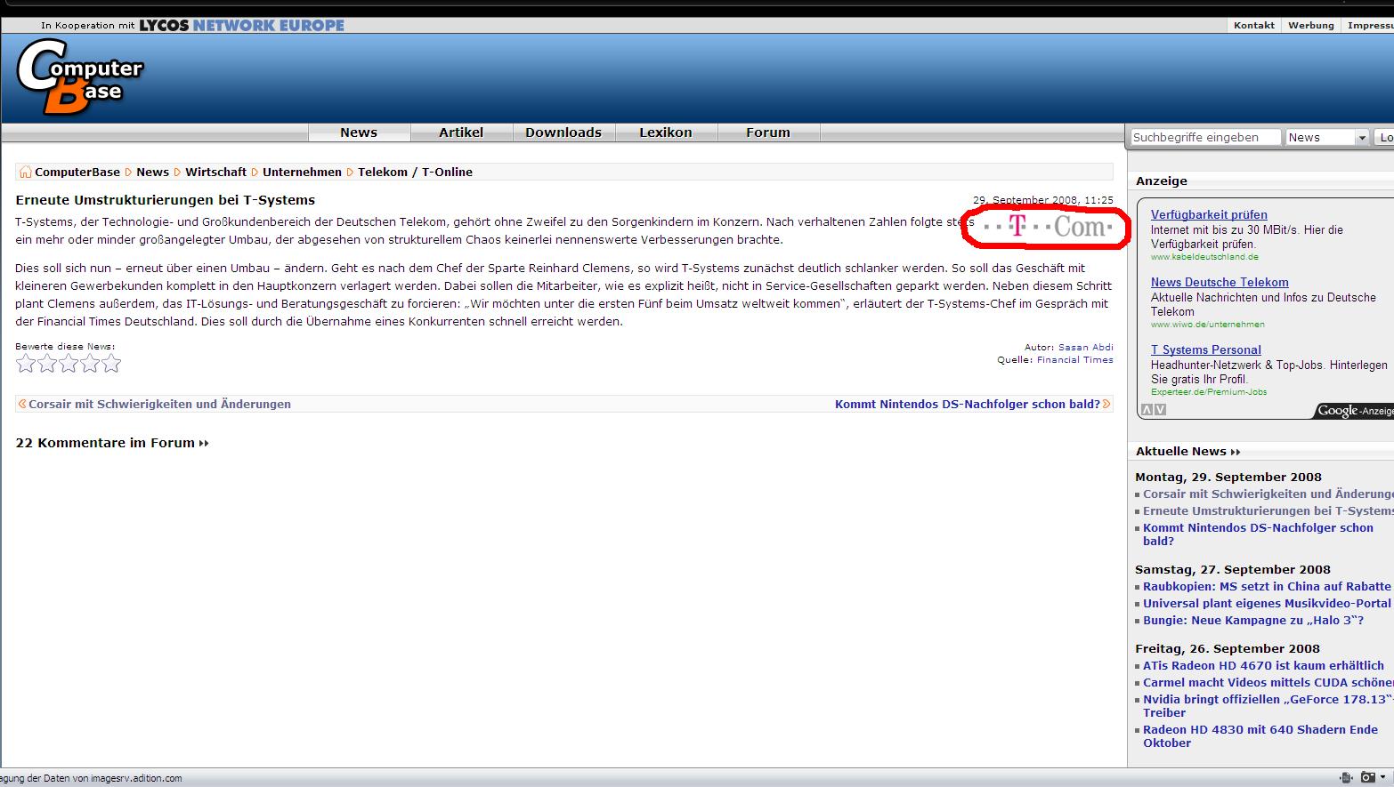Go to Unternehmen in the breadcrumb
This screenshot has width=1394, height=787.
[302, 173]
